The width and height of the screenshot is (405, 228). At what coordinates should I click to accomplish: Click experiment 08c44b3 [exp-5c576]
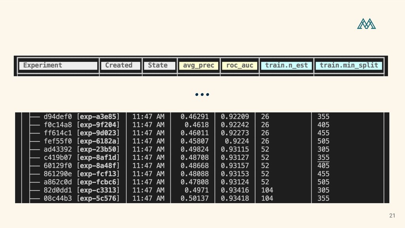[x=81, y=199]
